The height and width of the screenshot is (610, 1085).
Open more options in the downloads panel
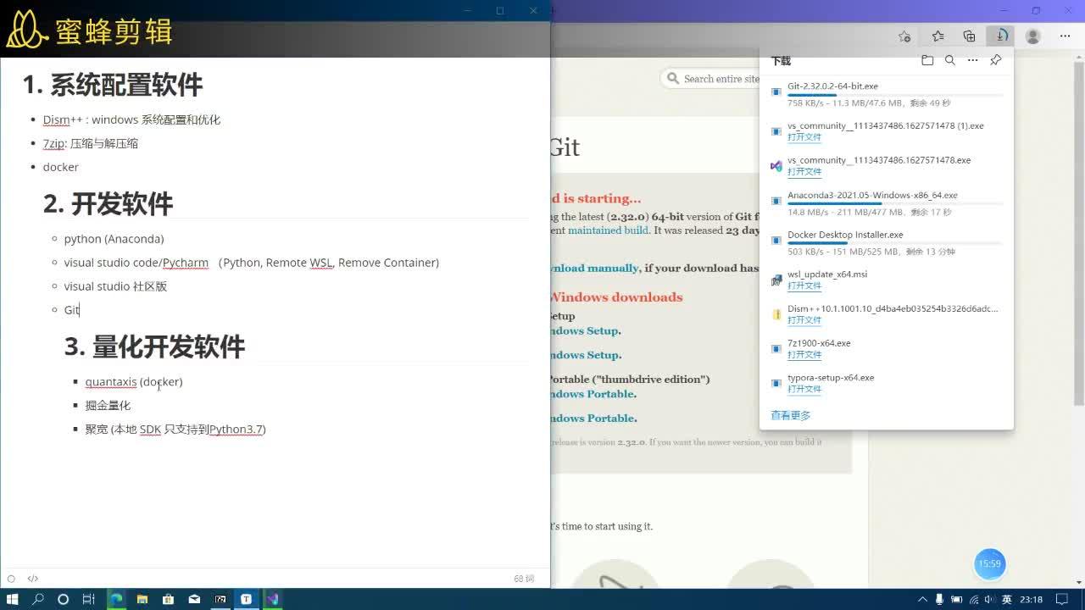pyautogui.click(x=973, y=60)
